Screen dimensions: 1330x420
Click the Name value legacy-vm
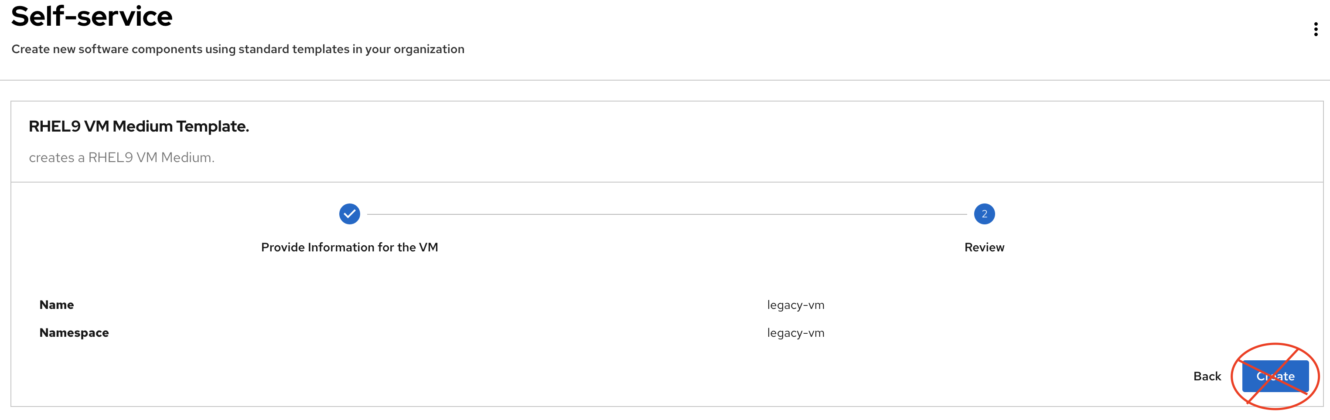click(x=796, y=305)
